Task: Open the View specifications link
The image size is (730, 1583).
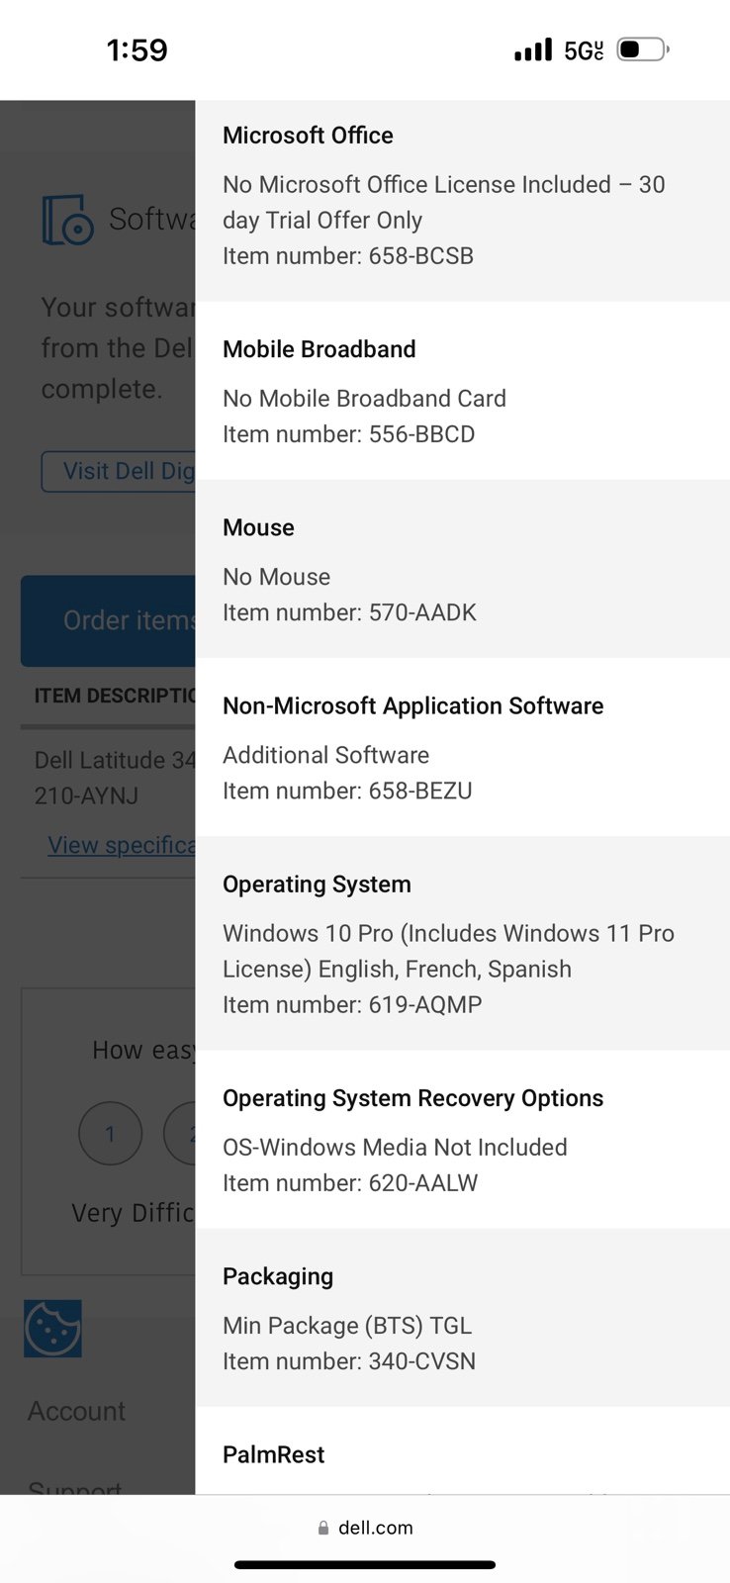Action: pos(122,845)
